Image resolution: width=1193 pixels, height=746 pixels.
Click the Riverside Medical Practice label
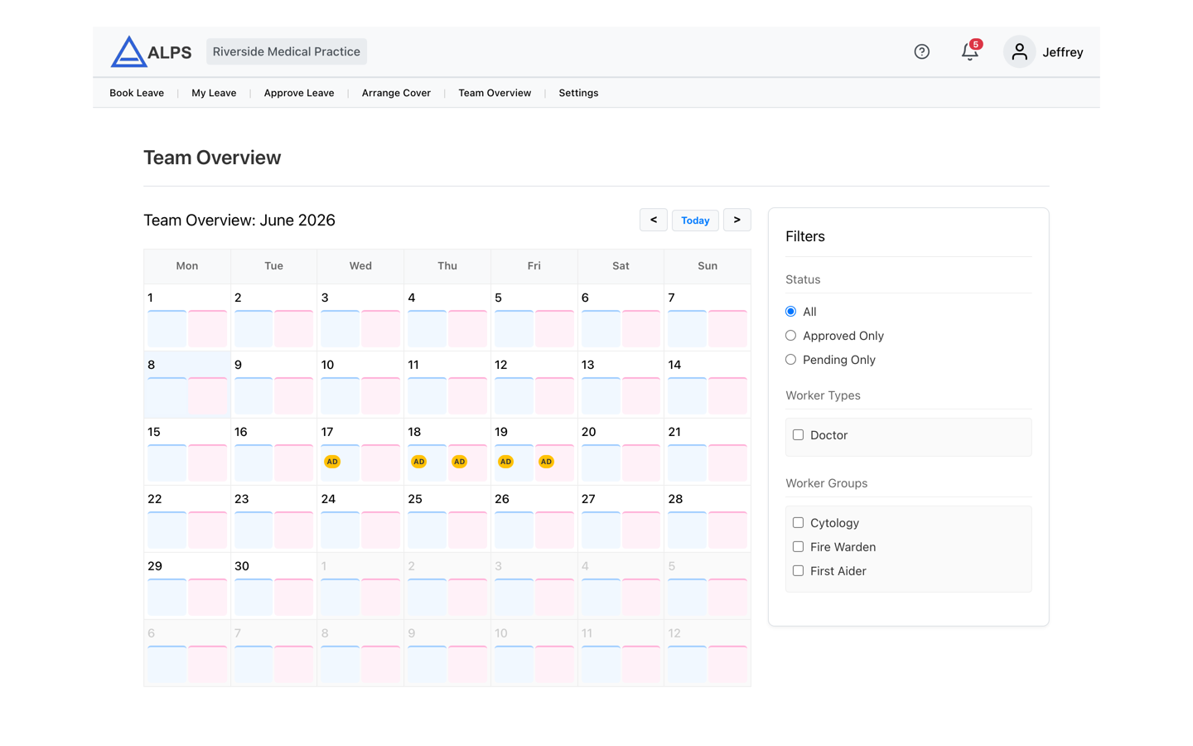pyautogui.click(x=287, y=51)
